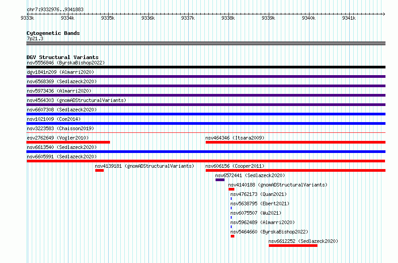Click the 9340k ruler label

pyautogui.click(x=309, y=18)
